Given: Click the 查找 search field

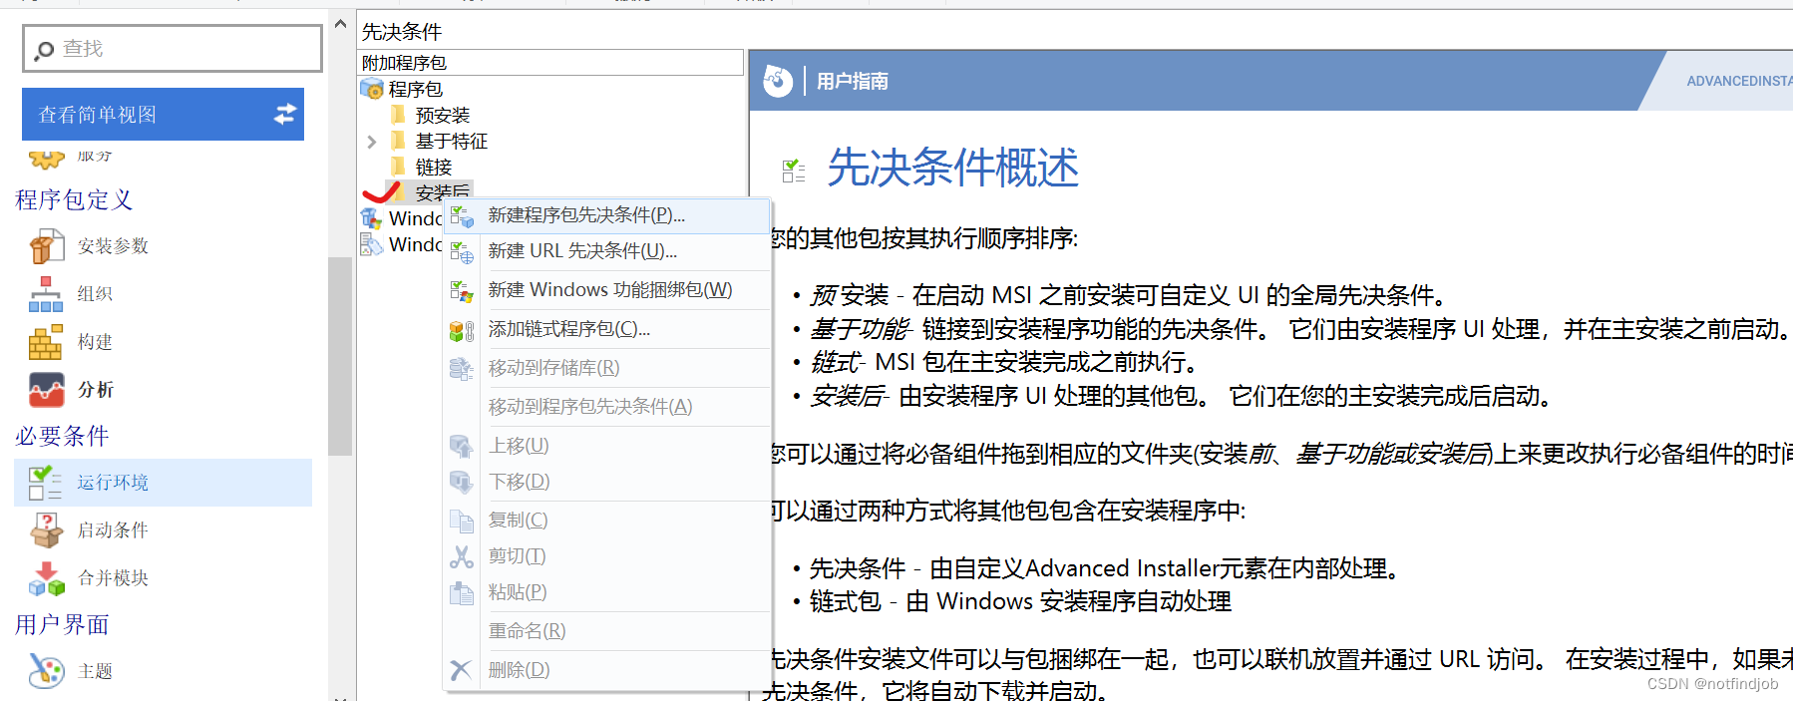Looking at the screenshot, I should tap(173, 49).
